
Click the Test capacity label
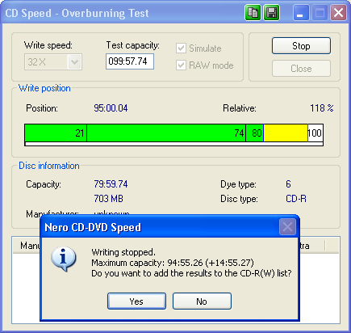[133, 45]
